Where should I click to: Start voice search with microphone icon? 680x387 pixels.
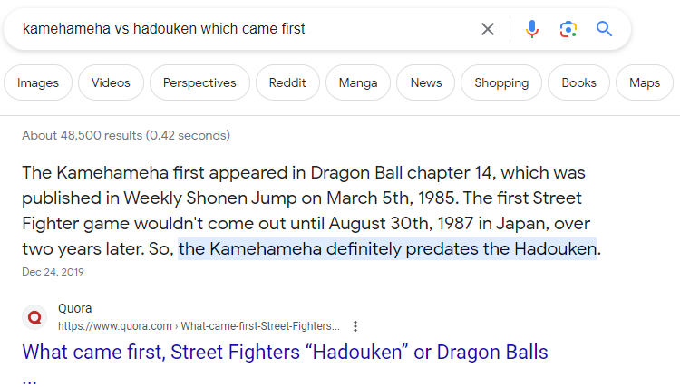pos(532,29)
